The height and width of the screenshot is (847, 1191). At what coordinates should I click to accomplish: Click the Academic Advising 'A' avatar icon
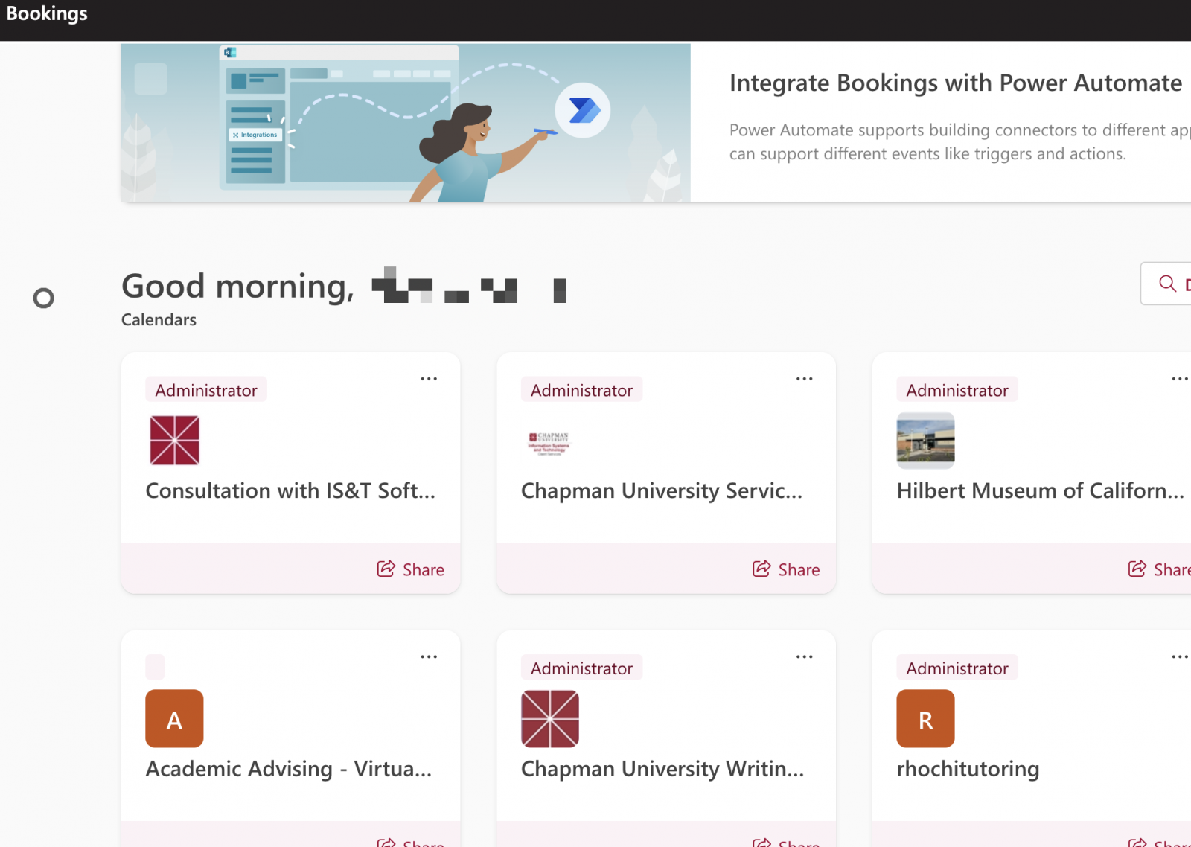174,719
